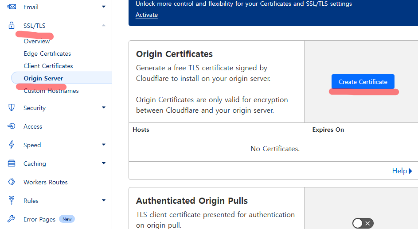The width and height of the screenshot is (418, 229).
Task: Click the SSL/TLS padlock icon
Action: point(12,26)
